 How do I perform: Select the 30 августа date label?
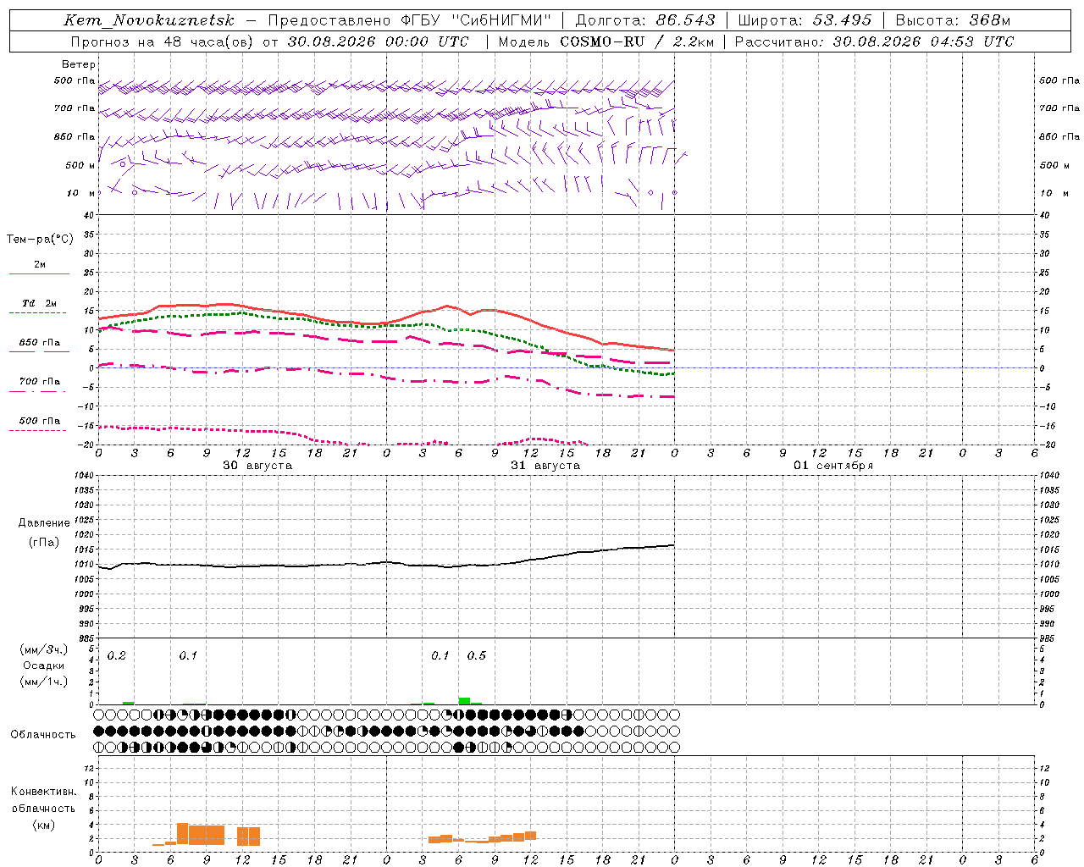[257, 466]
